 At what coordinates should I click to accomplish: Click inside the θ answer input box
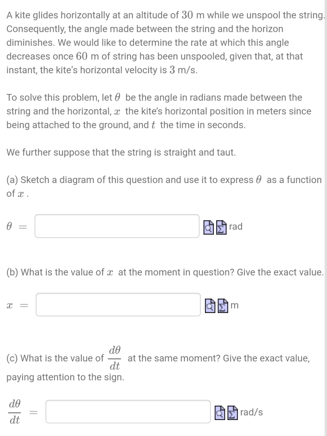[x=116, y=227]
